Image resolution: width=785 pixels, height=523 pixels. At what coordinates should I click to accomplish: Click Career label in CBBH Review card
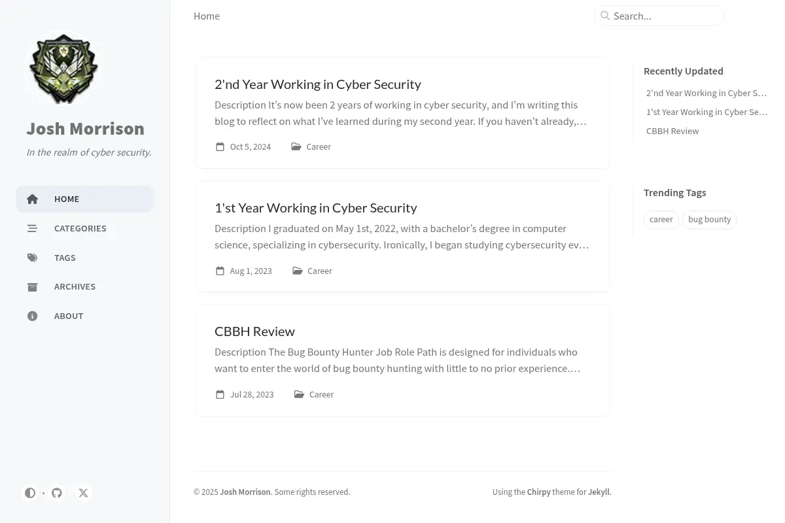click(321, 394)
